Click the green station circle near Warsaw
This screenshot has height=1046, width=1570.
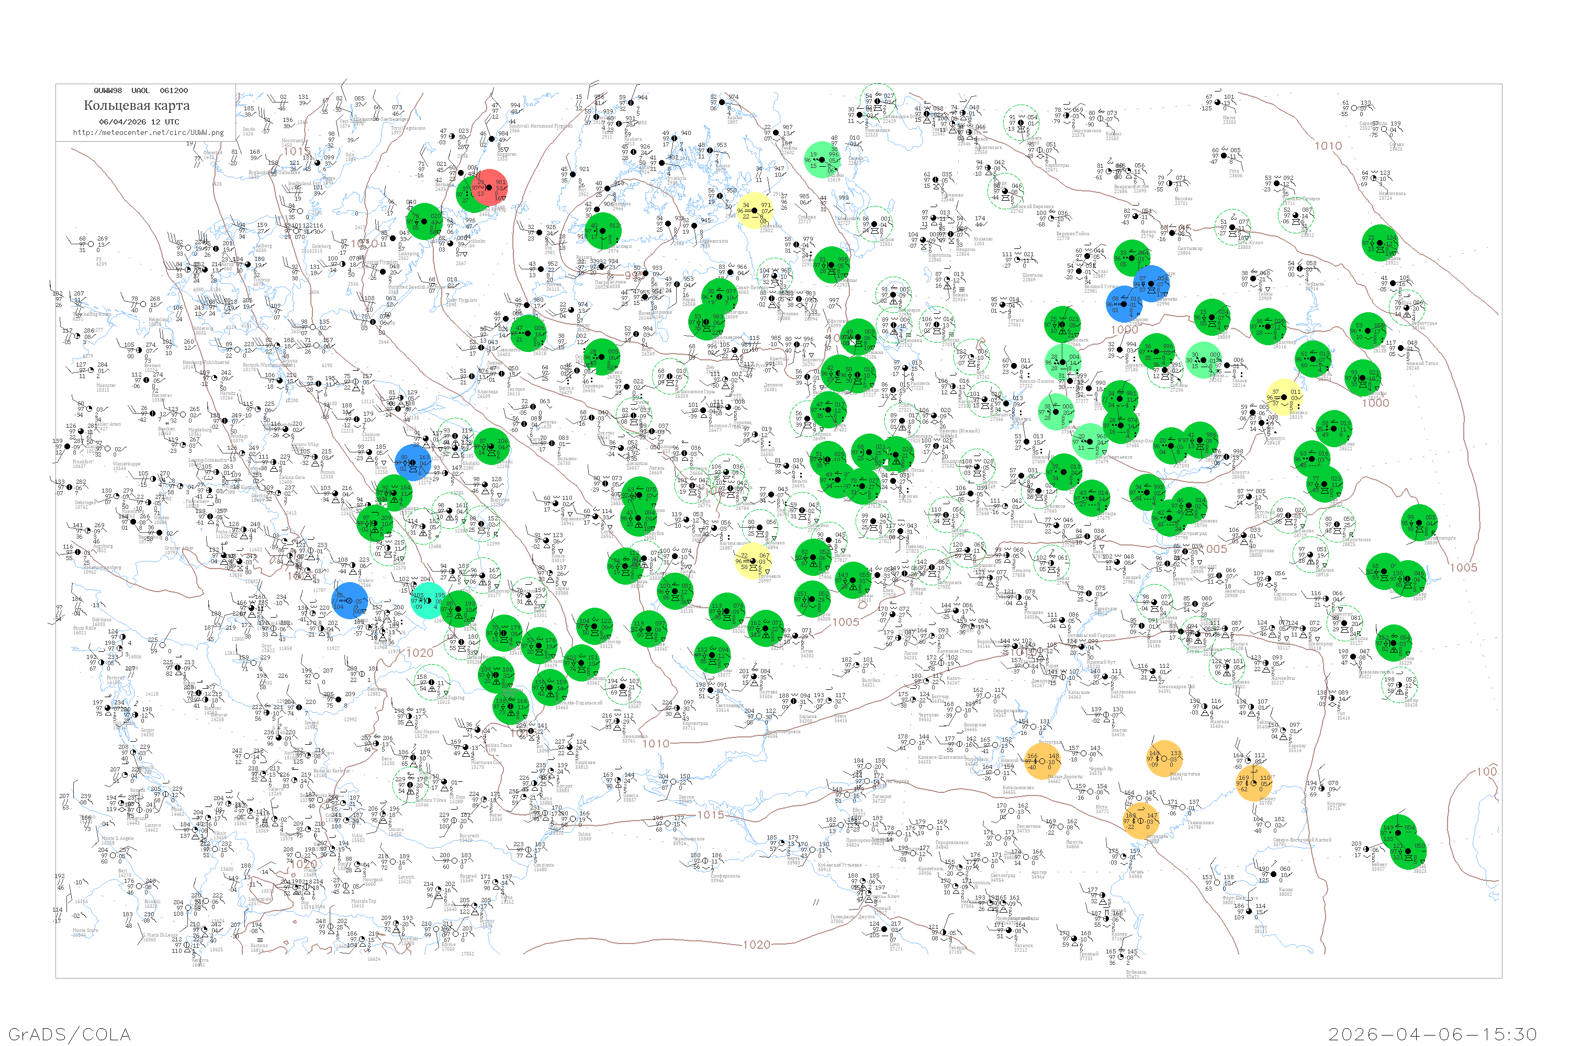[394, 494]
